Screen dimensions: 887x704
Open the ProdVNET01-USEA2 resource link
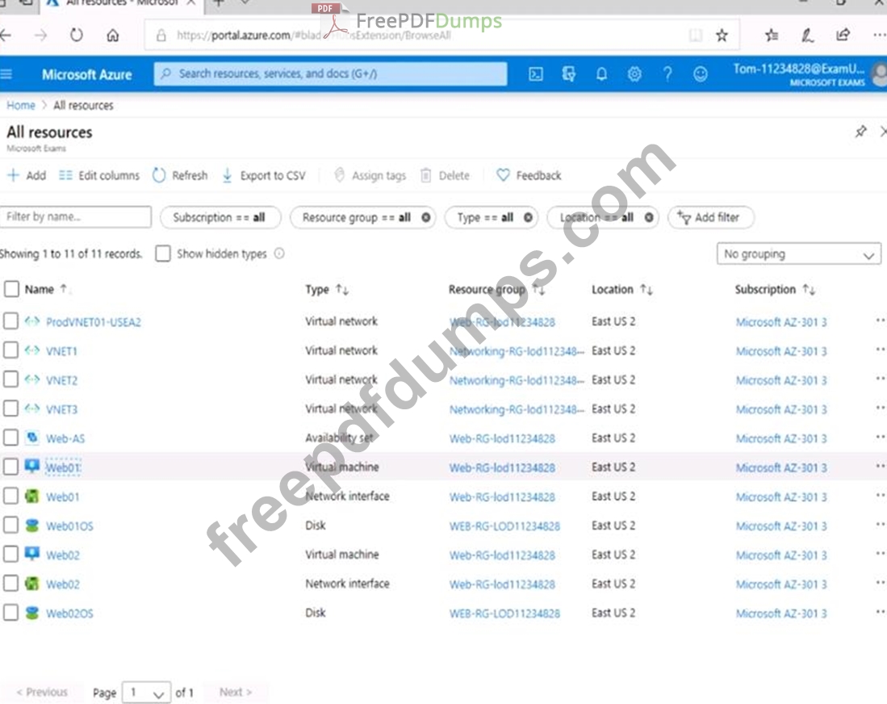94,322
